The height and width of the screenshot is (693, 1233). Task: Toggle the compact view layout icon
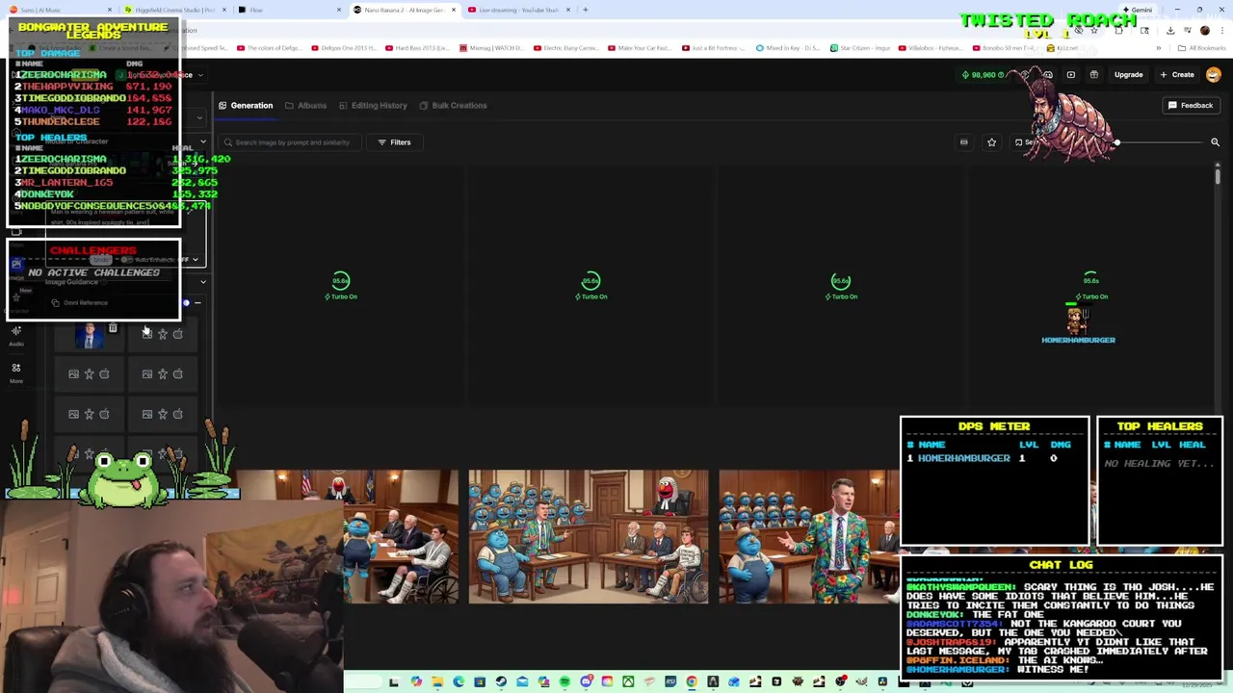click(963, 142)
